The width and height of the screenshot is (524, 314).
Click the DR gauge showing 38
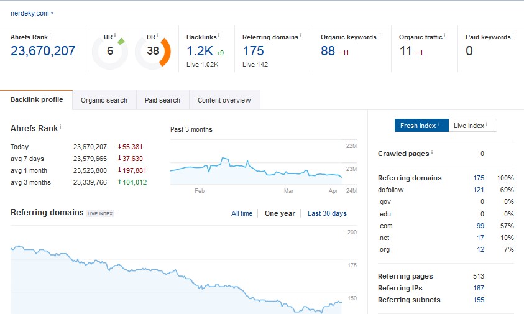[x=153, y=52]
